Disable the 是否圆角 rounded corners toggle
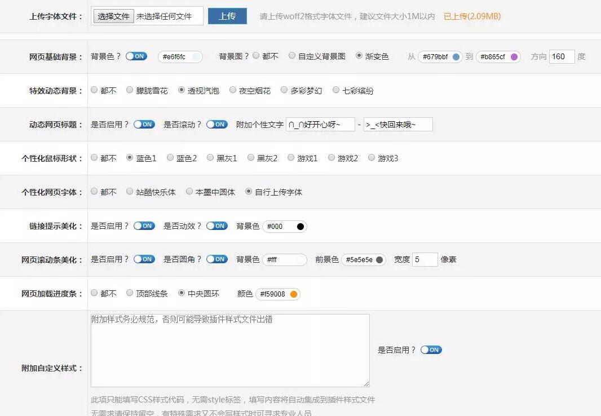 point(216,259)
